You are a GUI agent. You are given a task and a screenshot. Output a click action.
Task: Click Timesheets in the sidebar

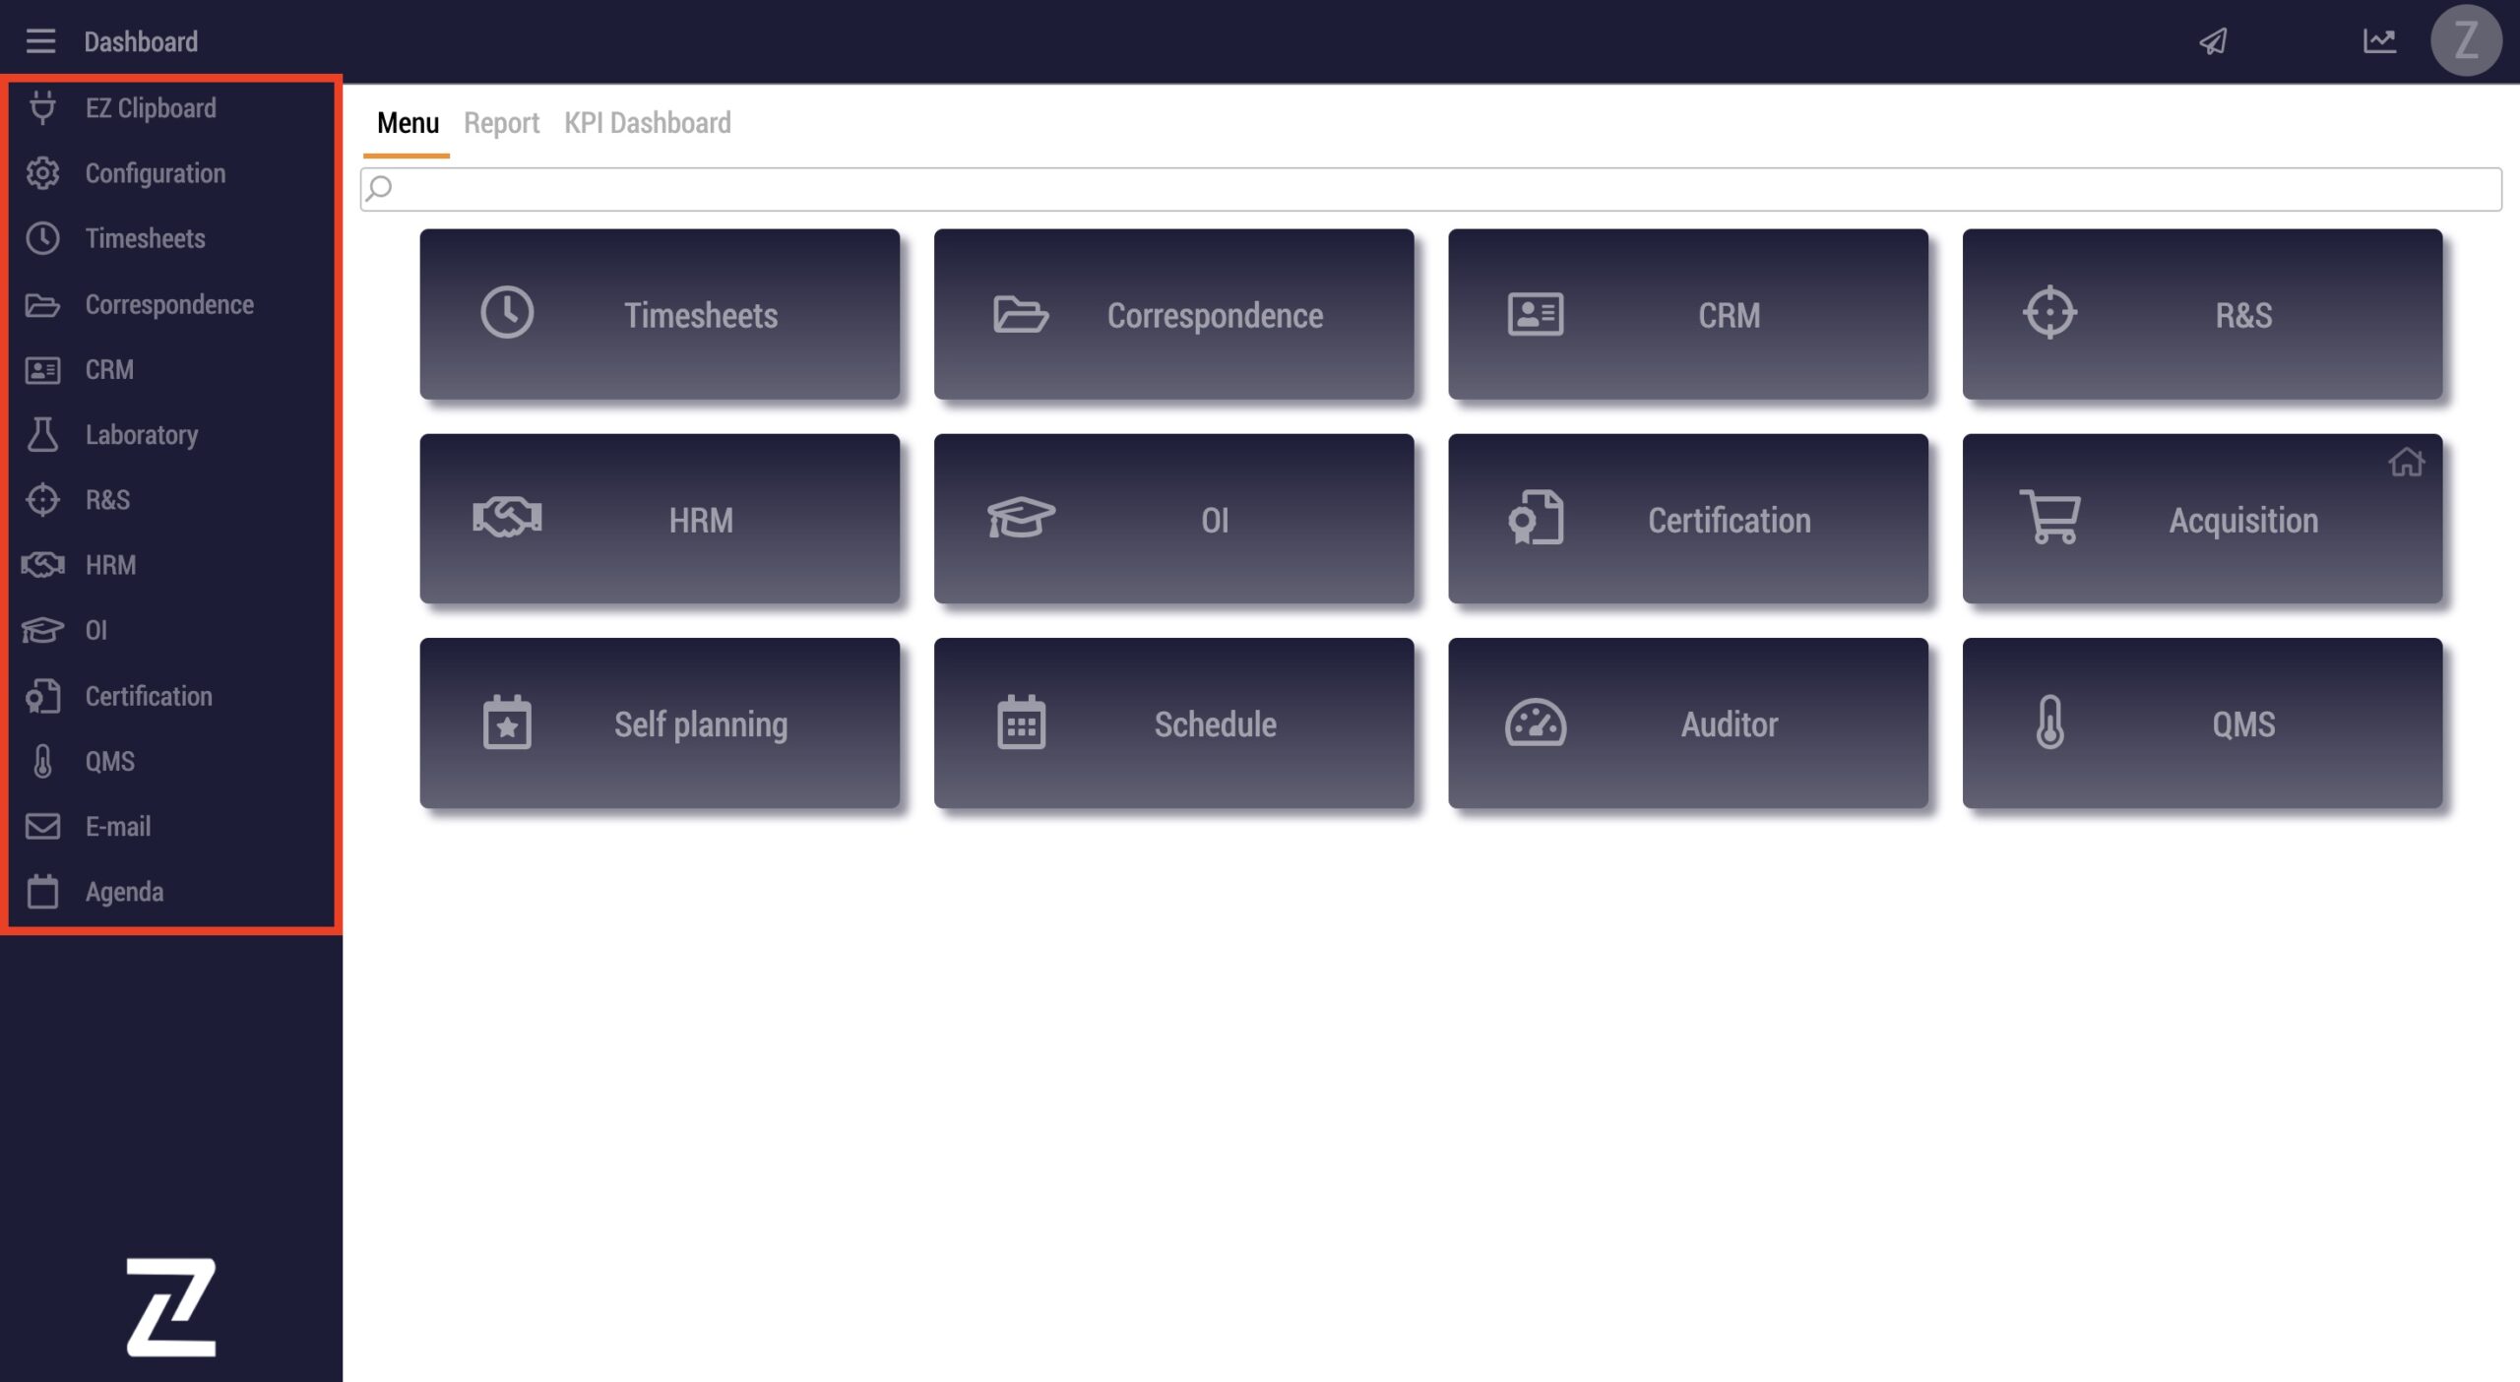coord(145,238)
